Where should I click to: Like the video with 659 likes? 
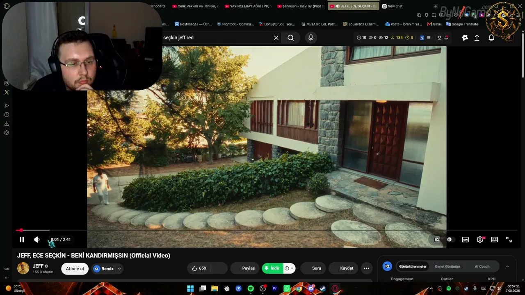[199, 268]
